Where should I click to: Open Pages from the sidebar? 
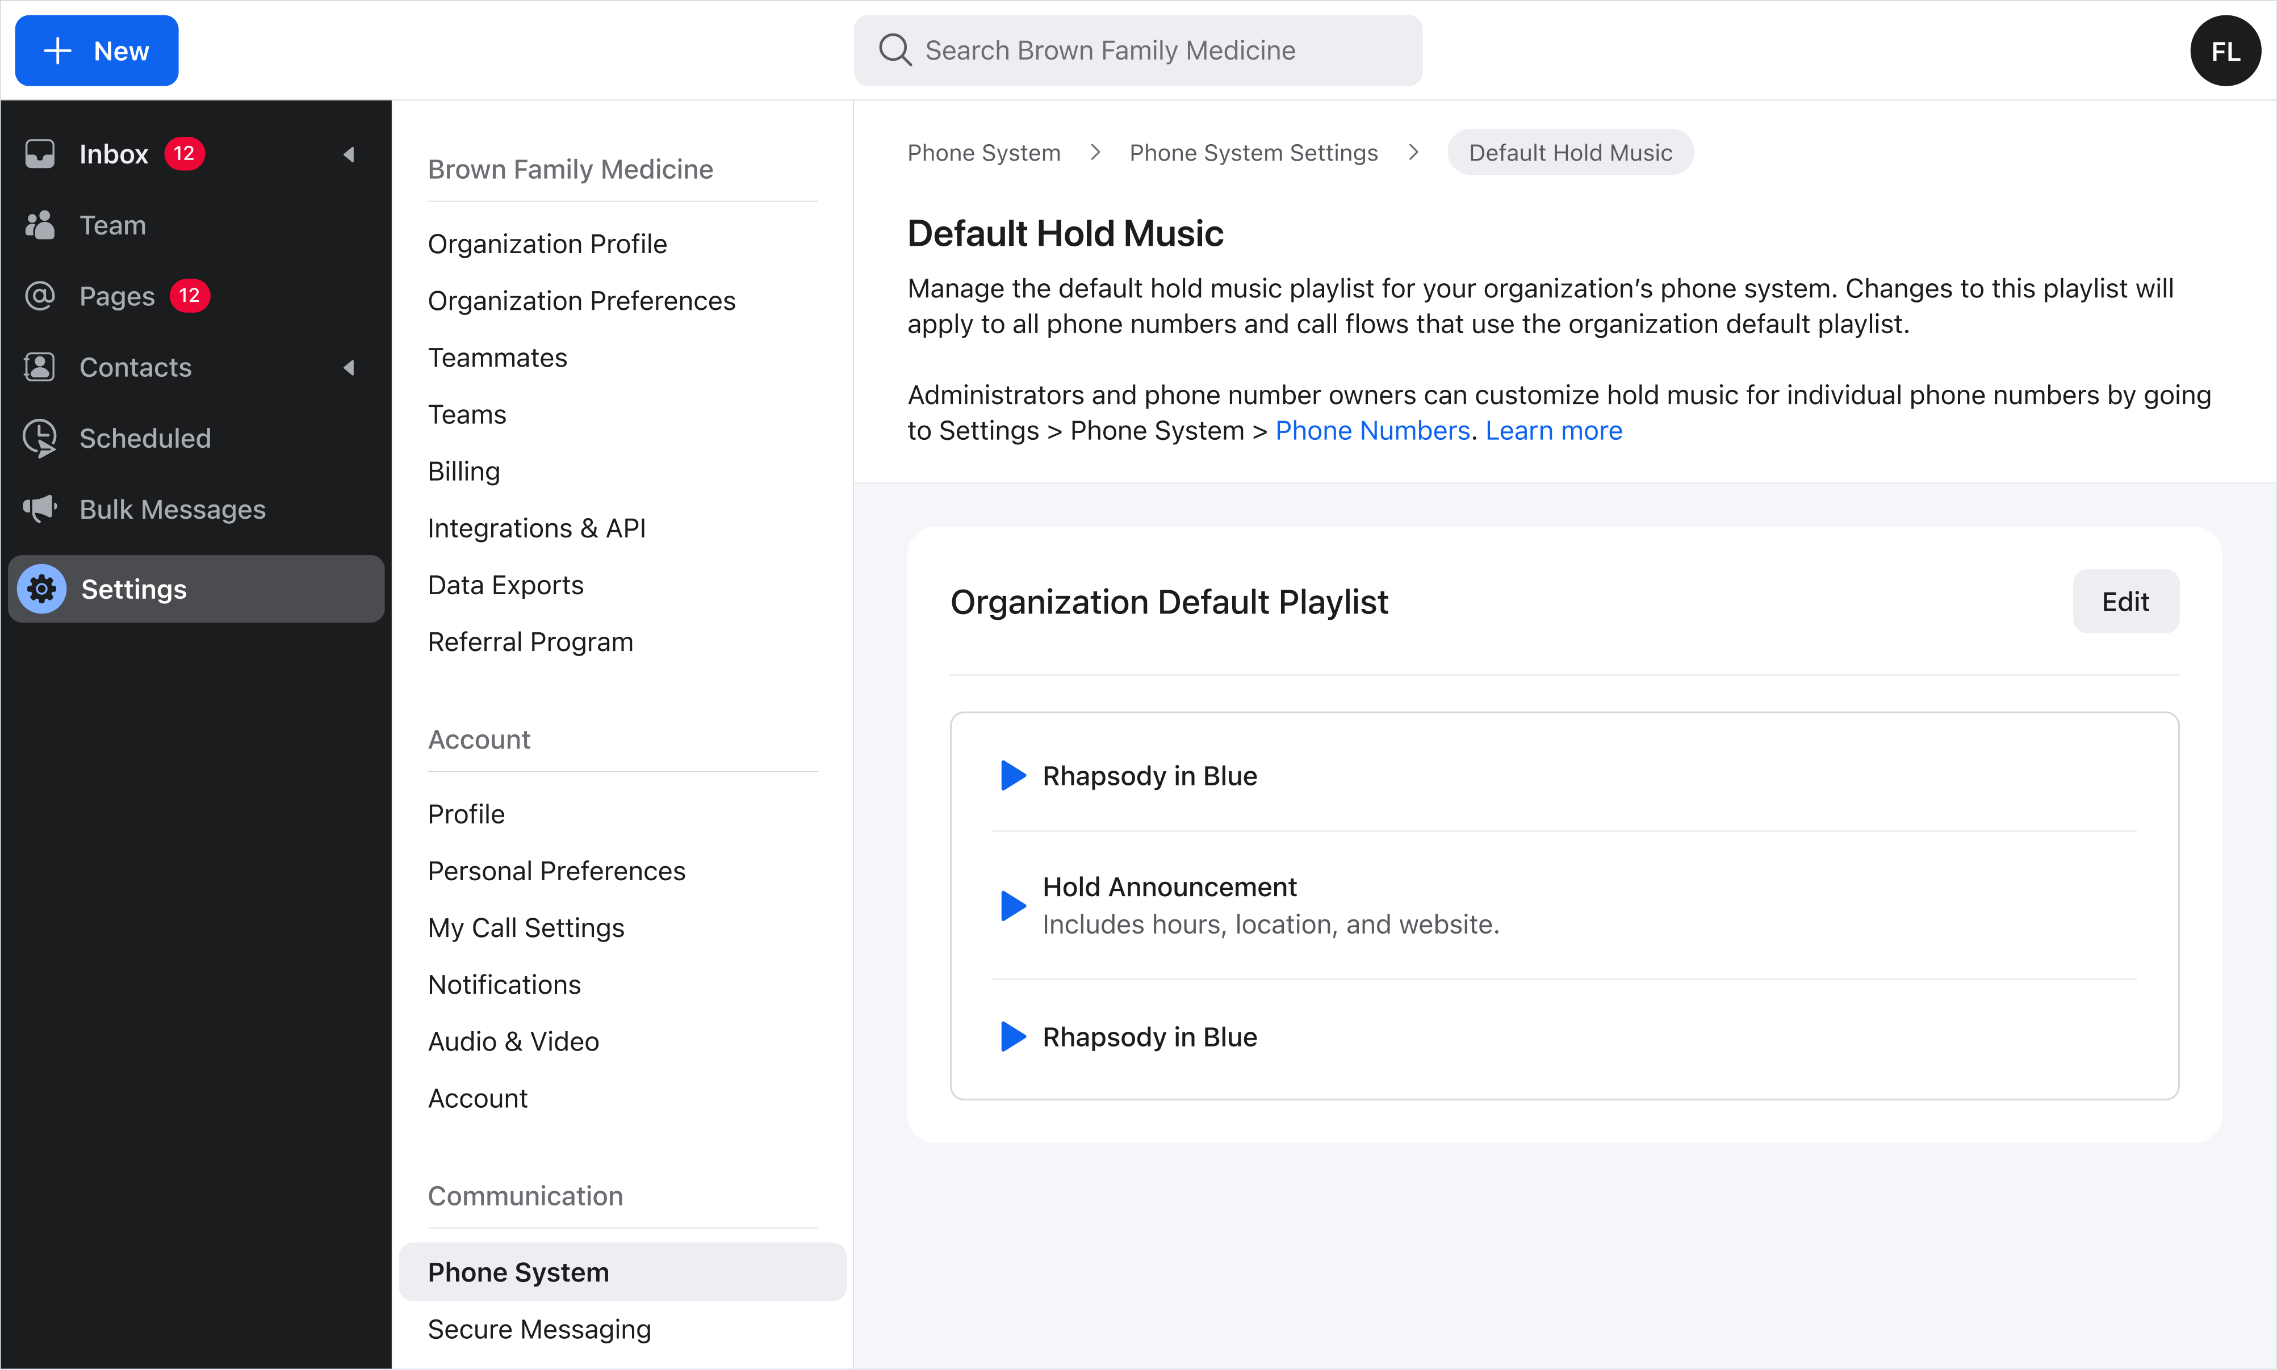[116, 296]
